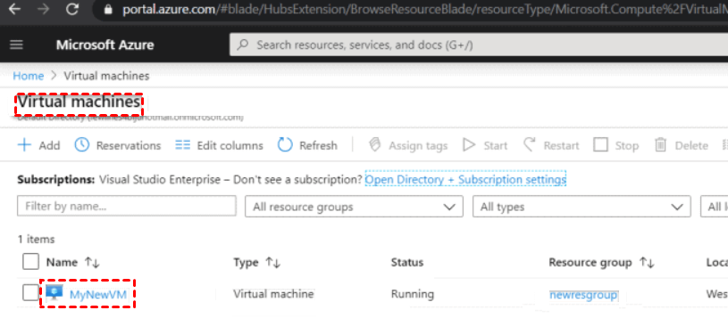Click the 1 items count text
The height and width of the screenshot is (335, 728).
(x=37, y=240)
